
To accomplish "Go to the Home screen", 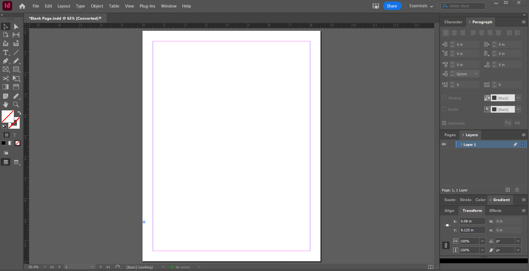I will [x=22, y=6].
